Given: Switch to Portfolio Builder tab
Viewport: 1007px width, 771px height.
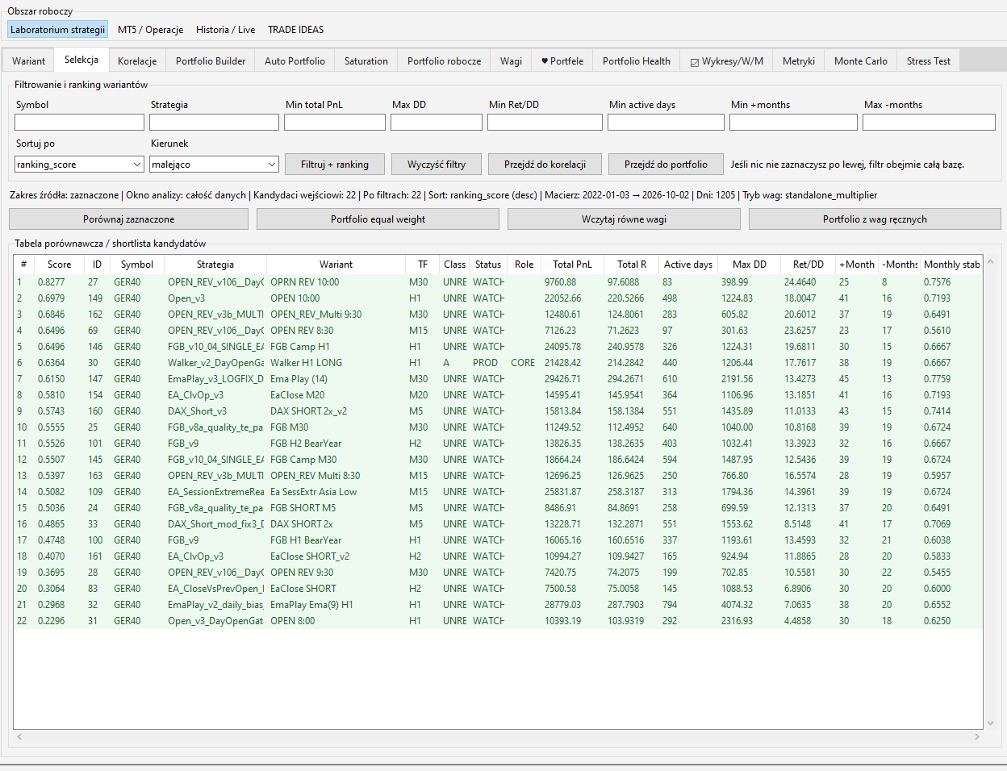Looking at the screenshot, I should pyautogui.click(x=211, y=61).
